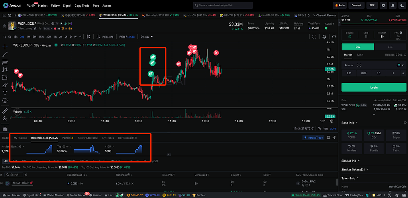Viewport: 408px width, 198px height.
Task: Switch to the Limit order tab
Action: (360, 55)
